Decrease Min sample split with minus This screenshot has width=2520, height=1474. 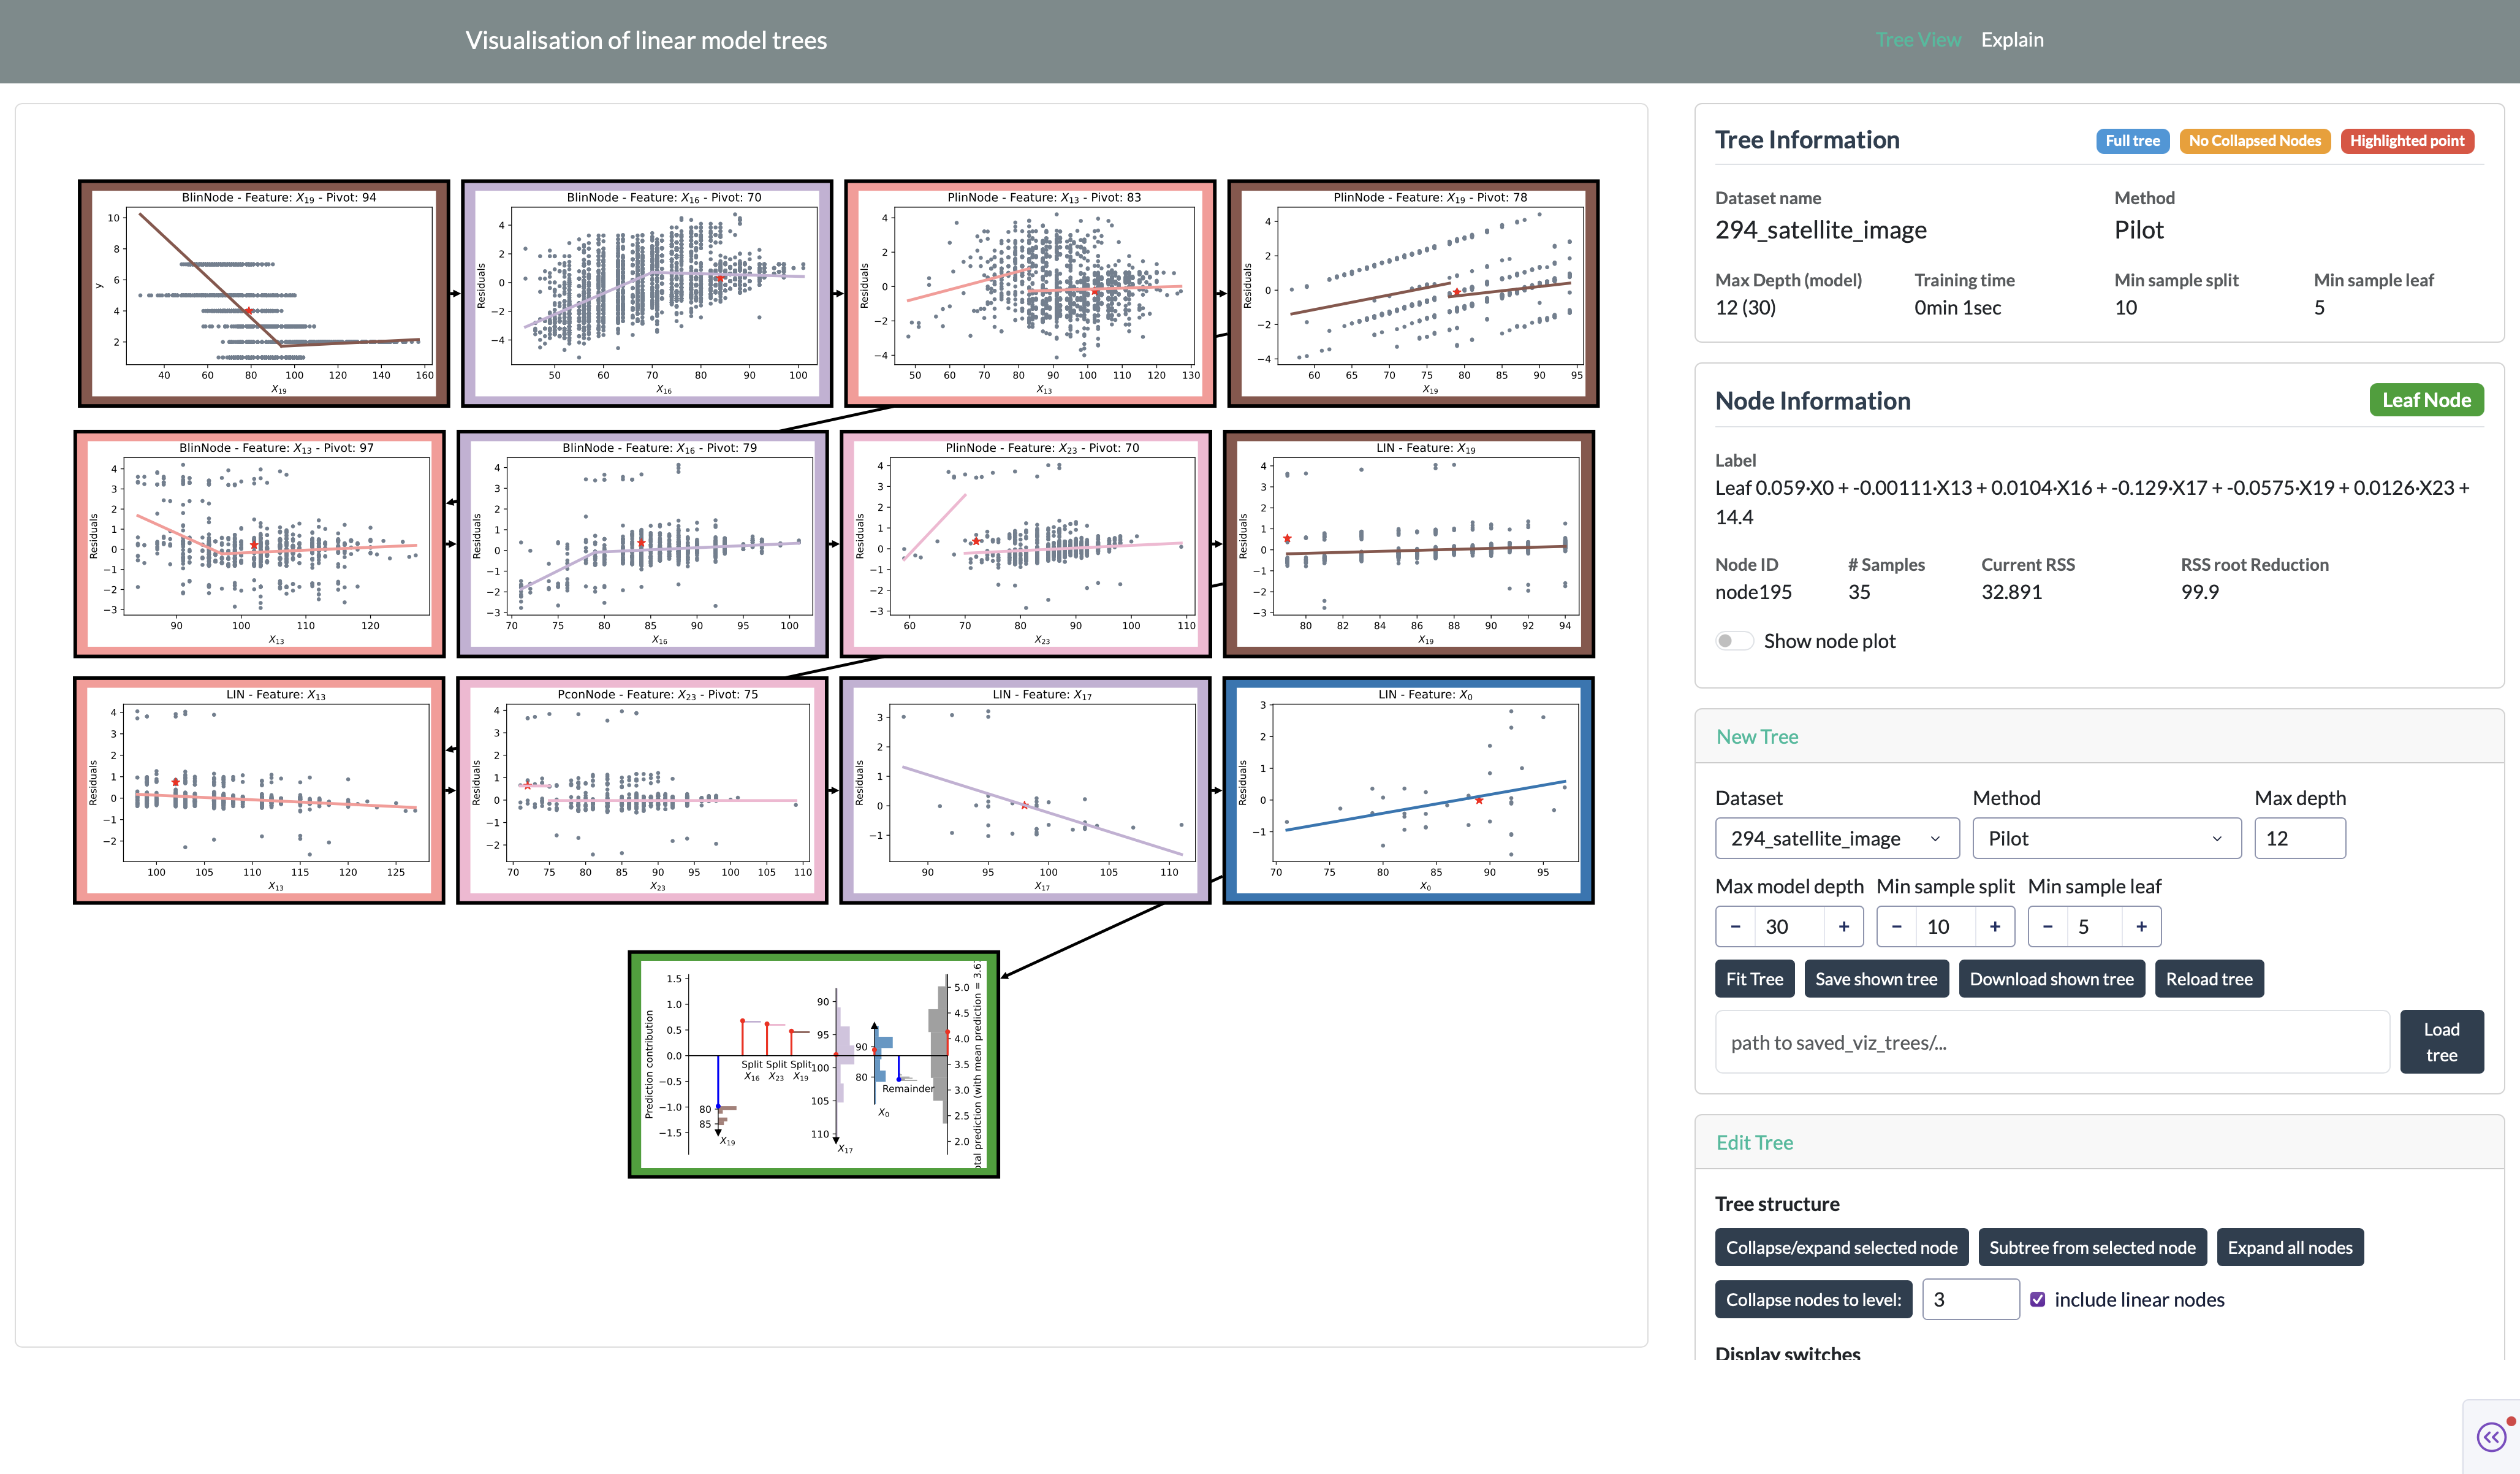pyautogui.click(x=1897, y=926)
